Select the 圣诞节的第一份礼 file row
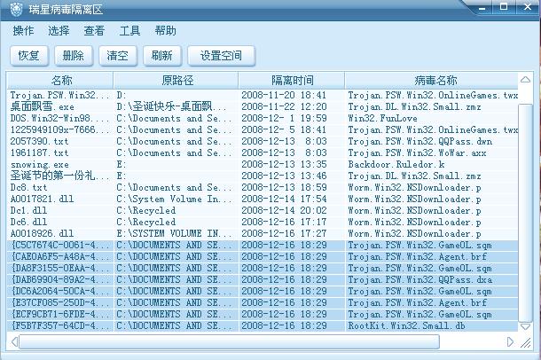Image resolution: width=541 pixels, height=360 pixels. click(263, 176)
